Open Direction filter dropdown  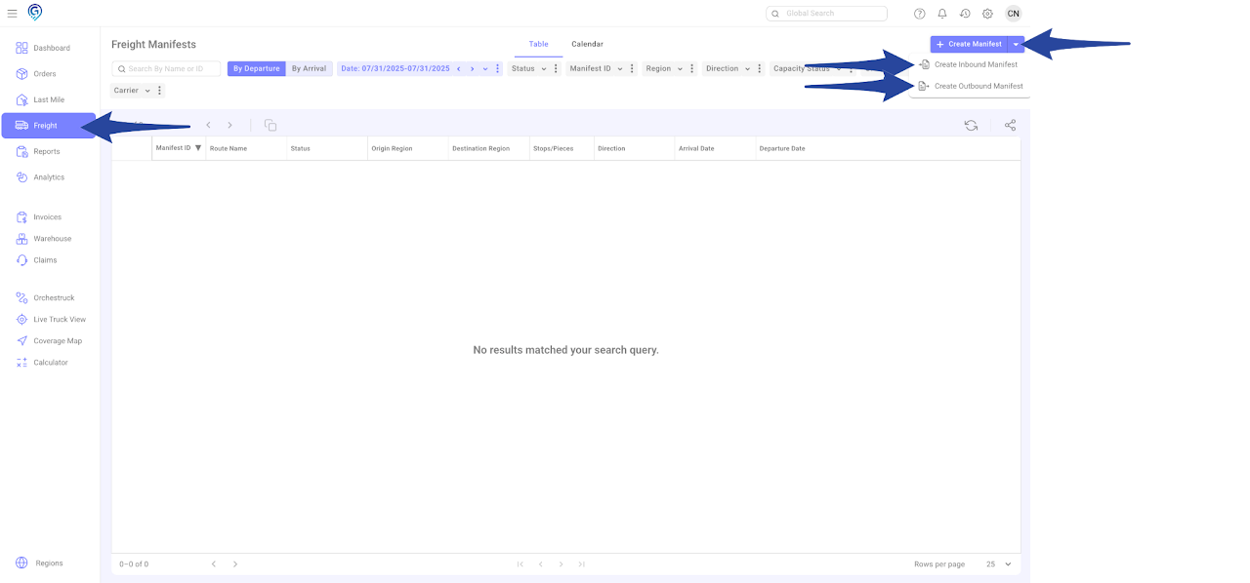[728, 69]
